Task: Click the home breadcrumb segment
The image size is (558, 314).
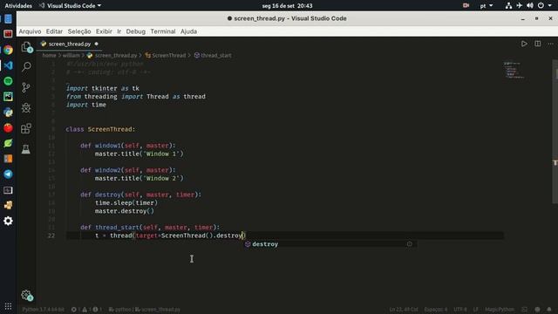Action: tap(49, 55)
